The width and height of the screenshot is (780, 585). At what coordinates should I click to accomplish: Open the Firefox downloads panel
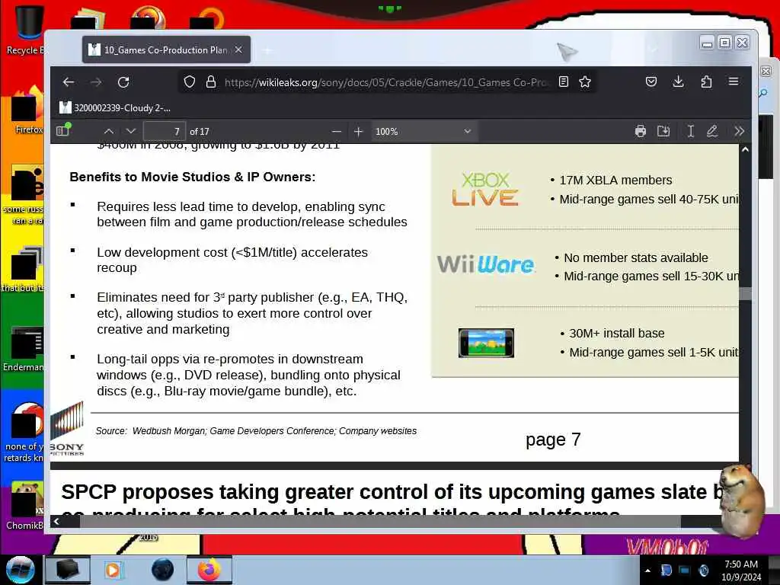[678, 82]
